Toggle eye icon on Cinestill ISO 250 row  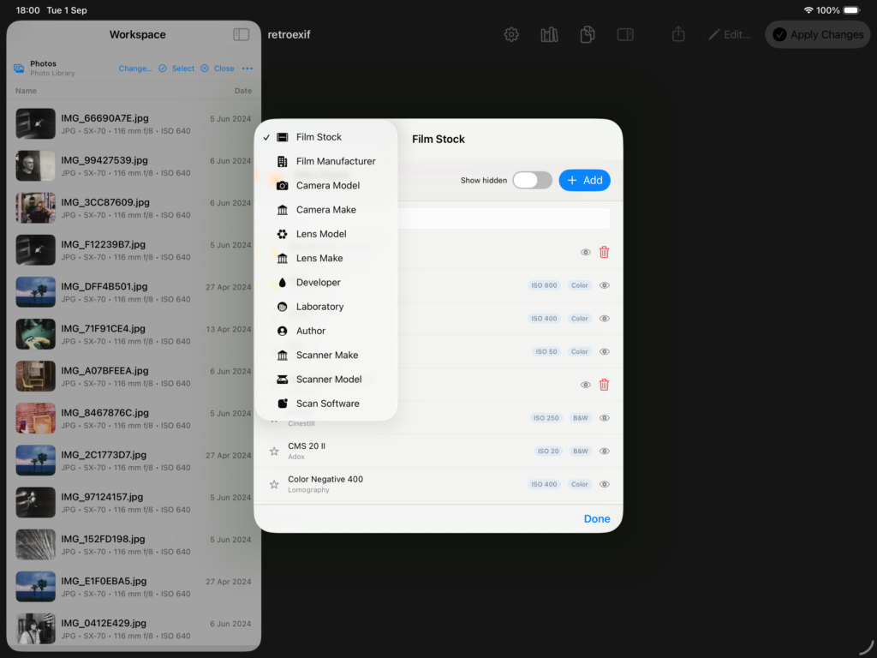tap(605, 418)
